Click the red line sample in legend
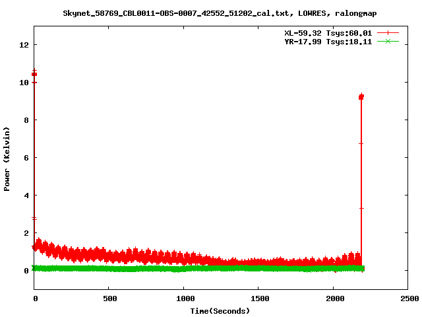 click(388, 33)
